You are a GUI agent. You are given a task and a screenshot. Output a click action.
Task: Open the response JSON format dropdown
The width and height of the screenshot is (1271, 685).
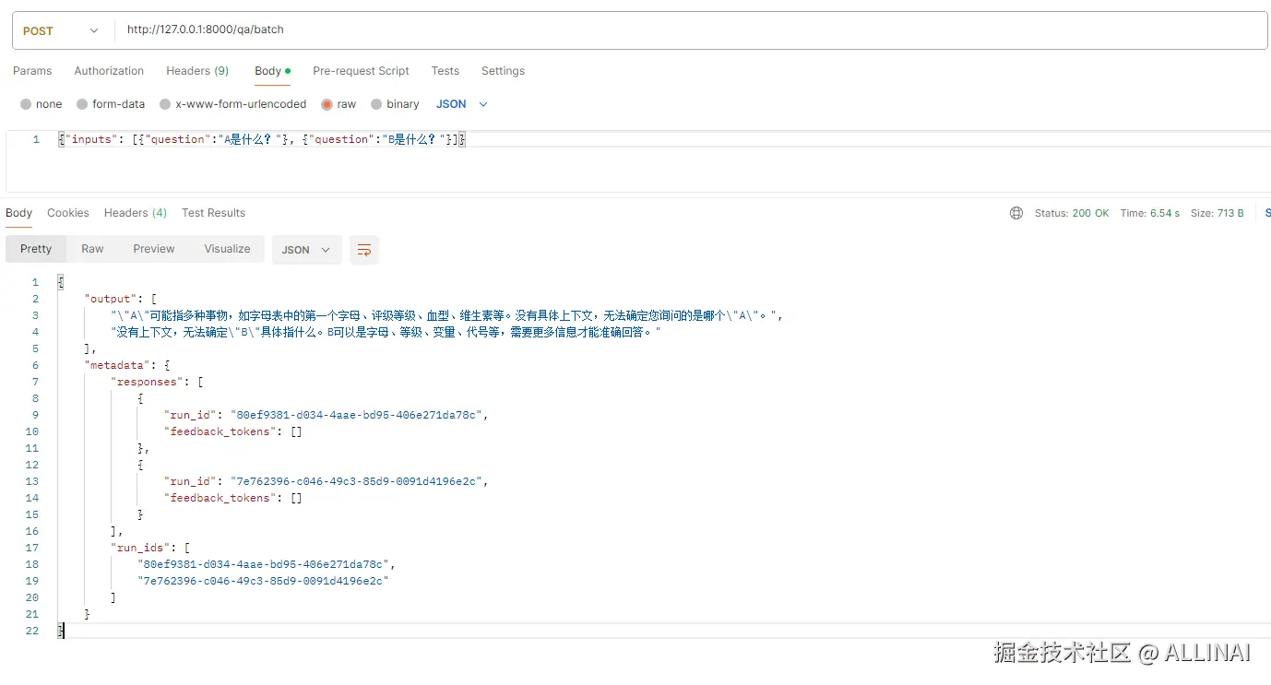[x=306, y=250]
